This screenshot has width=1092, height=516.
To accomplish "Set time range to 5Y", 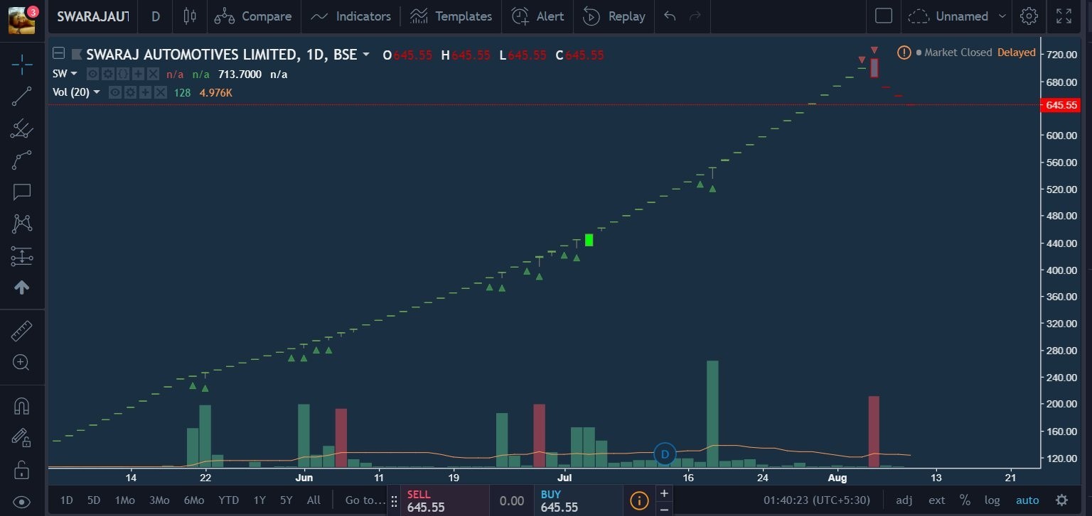I will coord(286,500).
